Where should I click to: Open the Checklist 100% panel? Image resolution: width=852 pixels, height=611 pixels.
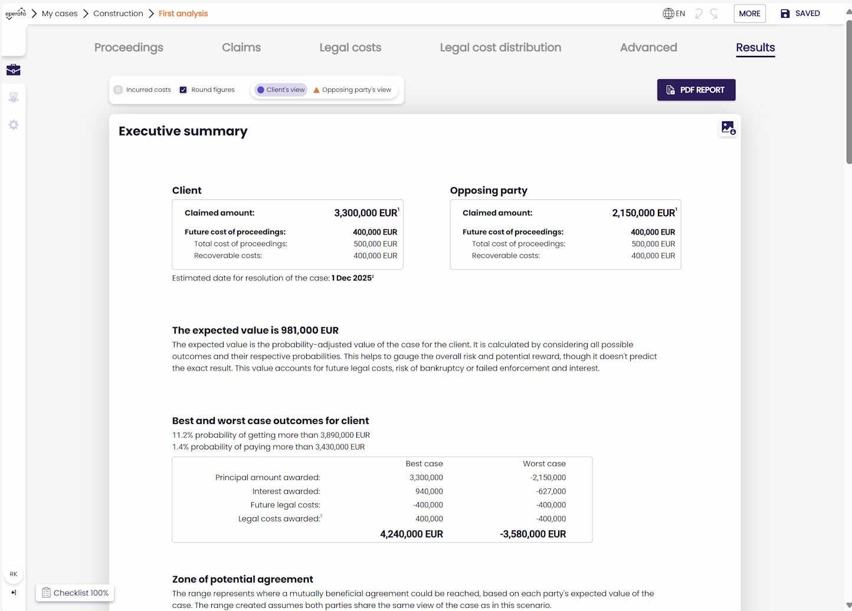point(75,593)
